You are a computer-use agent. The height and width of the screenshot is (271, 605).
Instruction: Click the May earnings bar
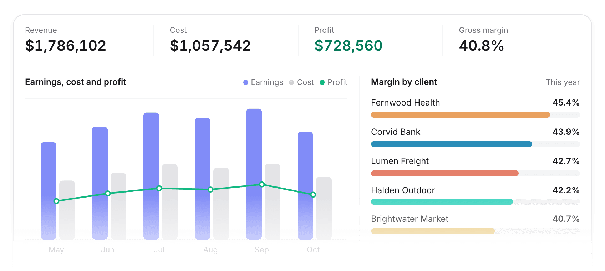[49, 191]
